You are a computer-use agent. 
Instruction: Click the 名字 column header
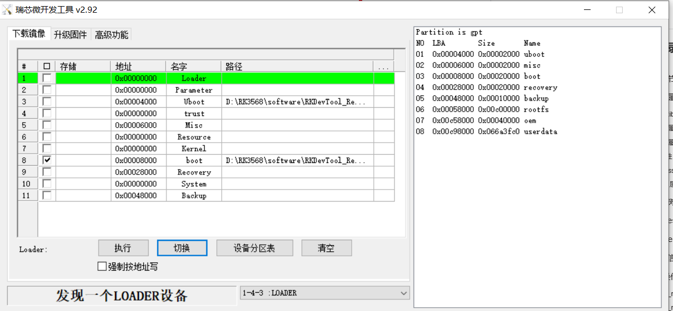click(194, 66)
